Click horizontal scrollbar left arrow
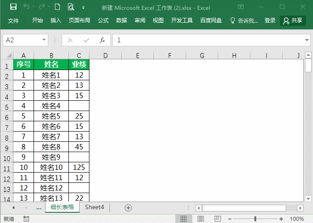This screenshot has width=313, height=223. [199, 208]
